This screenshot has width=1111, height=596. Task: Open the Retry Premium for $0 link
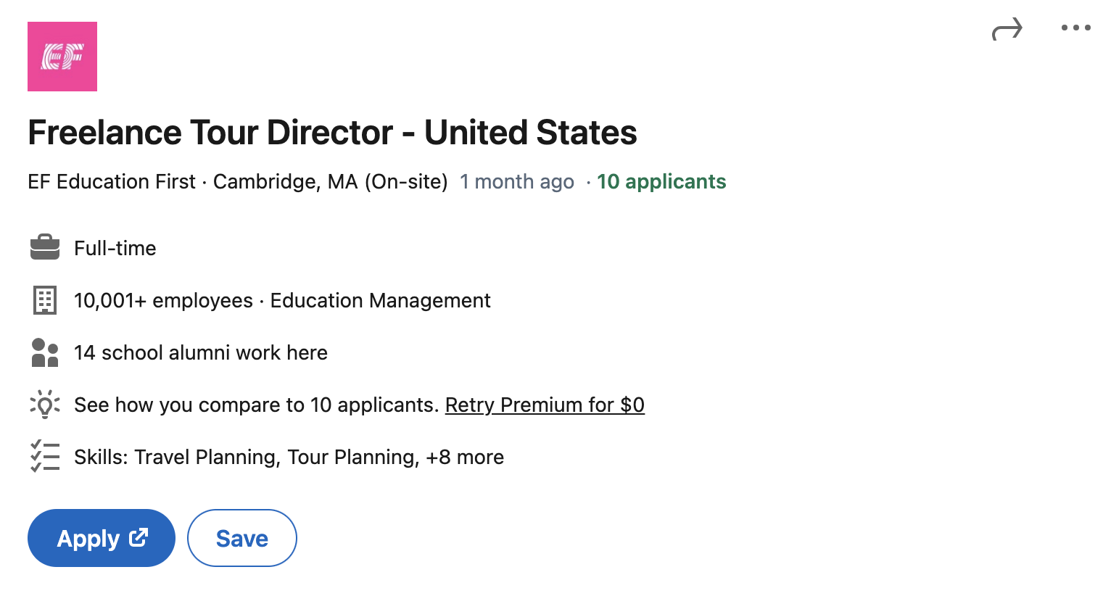point(545,405)
